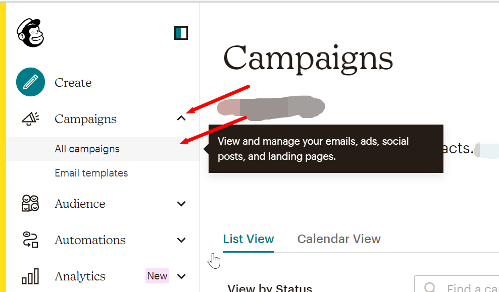Click the Create pencil icon
Screen dimensions: 499x292
(31, 82)
